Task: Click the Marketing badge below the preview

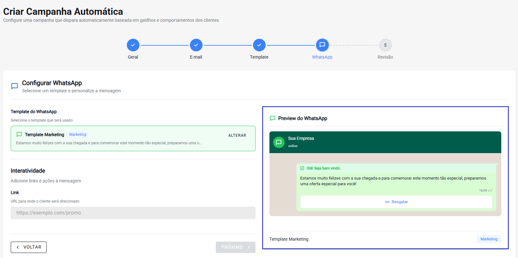Action: pyautogui.click(x=489, y=239)
